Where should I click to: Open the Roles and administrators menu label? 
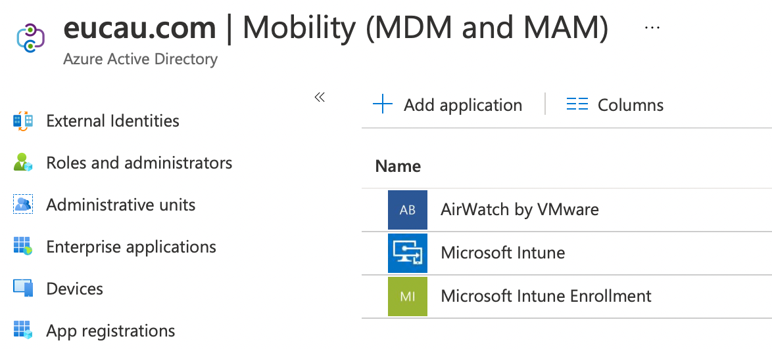139,163
